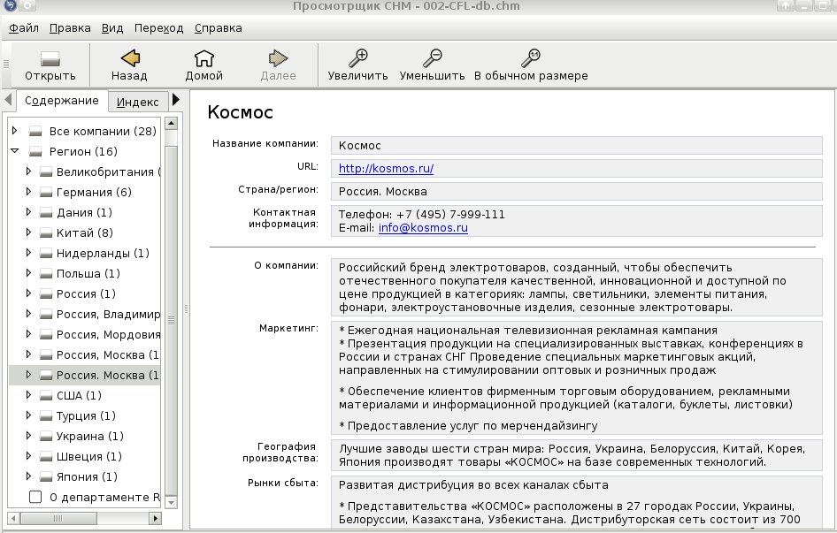The width and height of the screenshot is (837, 533).
Task: Click the Космос company name field
Action: (577, 146)
